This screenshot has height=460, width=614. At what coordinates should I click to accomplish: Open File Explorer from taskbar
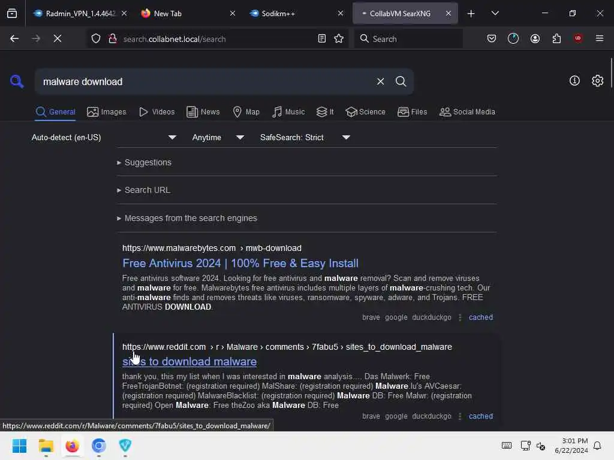(46, 446)
